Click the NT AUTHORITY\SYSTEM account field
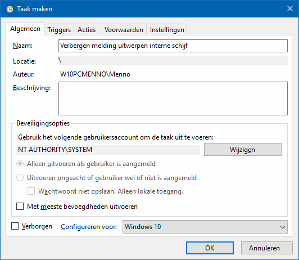 (108, 150)
